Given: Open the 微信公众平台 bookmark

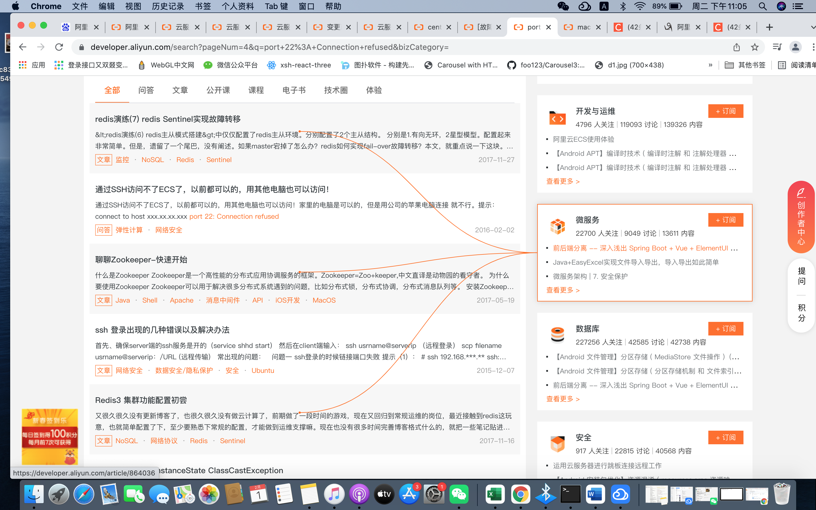Looking at the screenshot, I should tap(231, 65).
